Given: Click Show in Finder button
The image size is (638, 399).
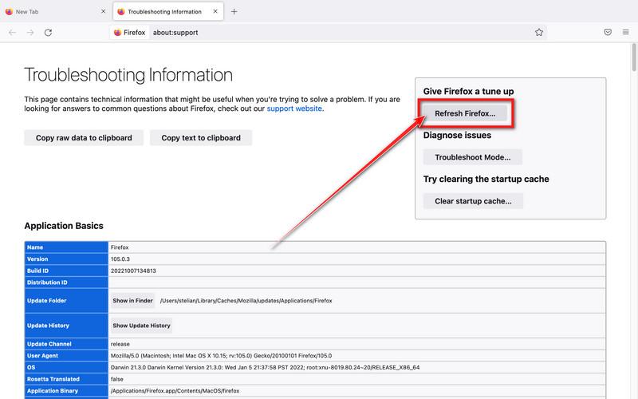Looking at the screenshot, I should point(132,301).
